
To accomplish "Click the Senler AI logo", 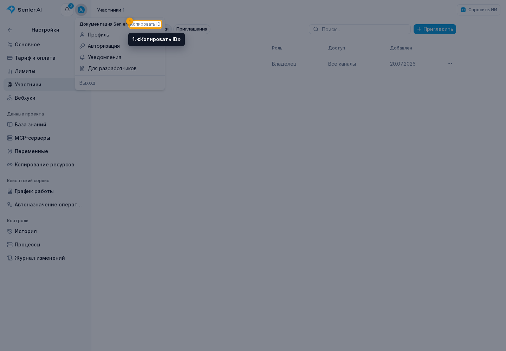I will click(24, 10).
